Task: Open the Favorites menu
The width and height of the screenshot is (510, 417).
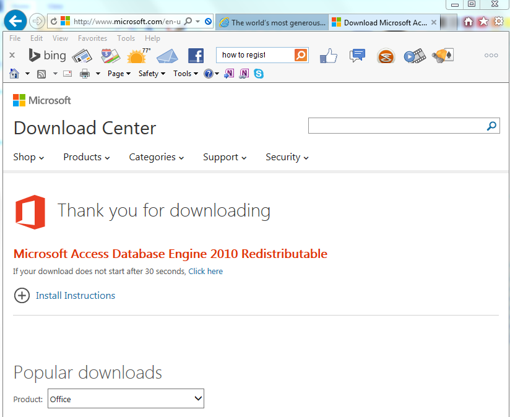Action: [92, 38]
